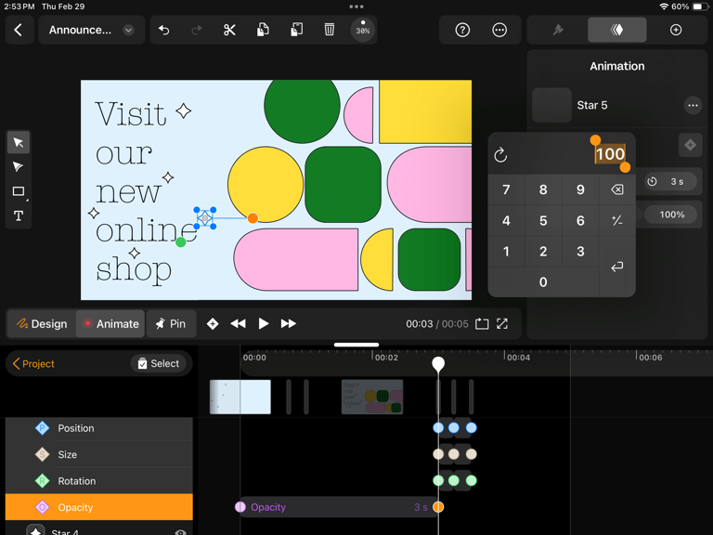Image resolution: width=713 pixels, height=535 pixels.
Task: Select the Direct selection node tool
Action: coord(19,166)
